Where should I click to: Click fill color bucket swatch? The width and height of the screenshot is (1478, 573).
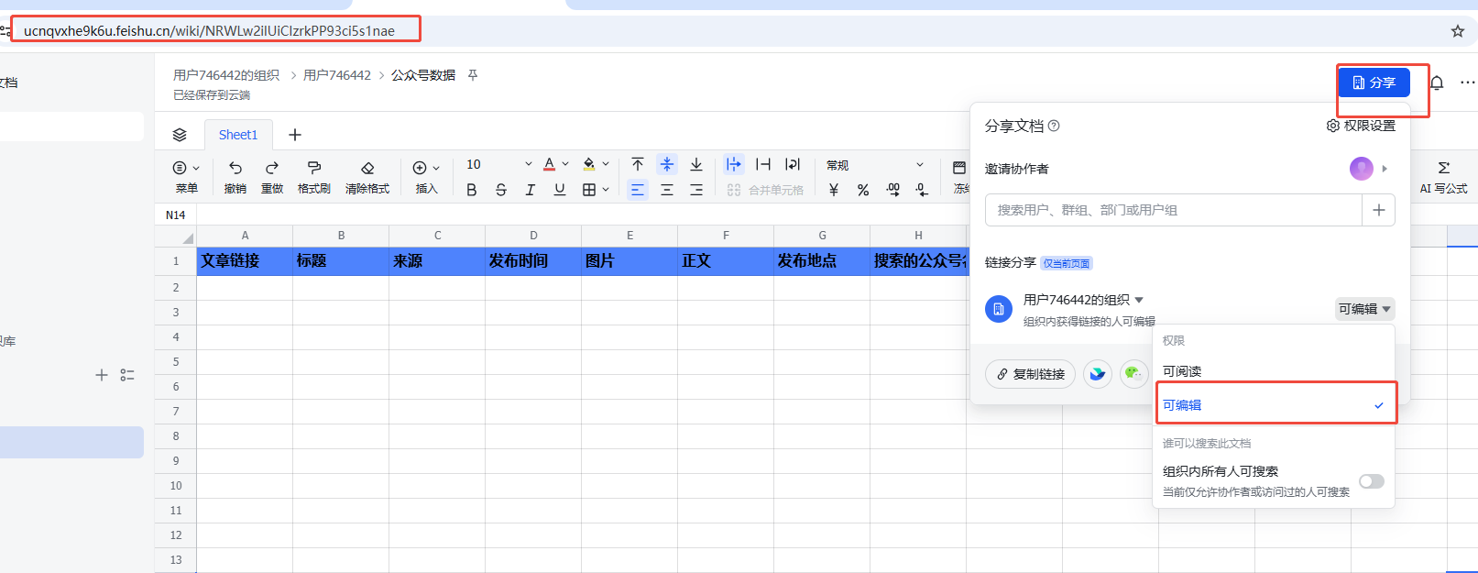coord(589,164)
